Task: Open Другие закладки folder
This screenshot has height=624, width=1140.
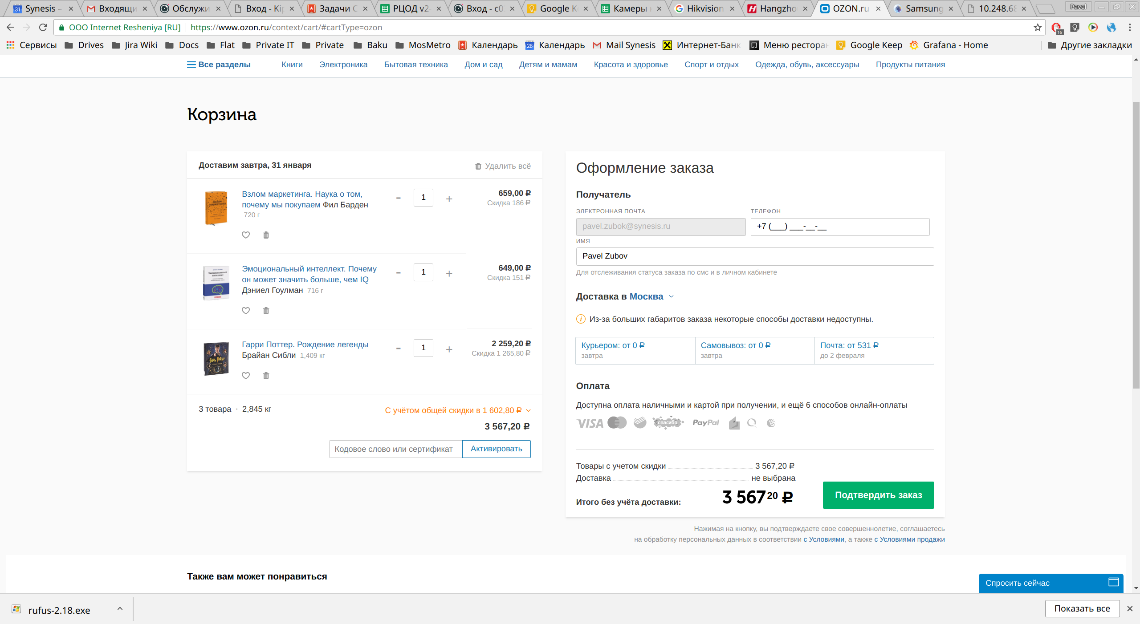Action: click(1090, 45)
